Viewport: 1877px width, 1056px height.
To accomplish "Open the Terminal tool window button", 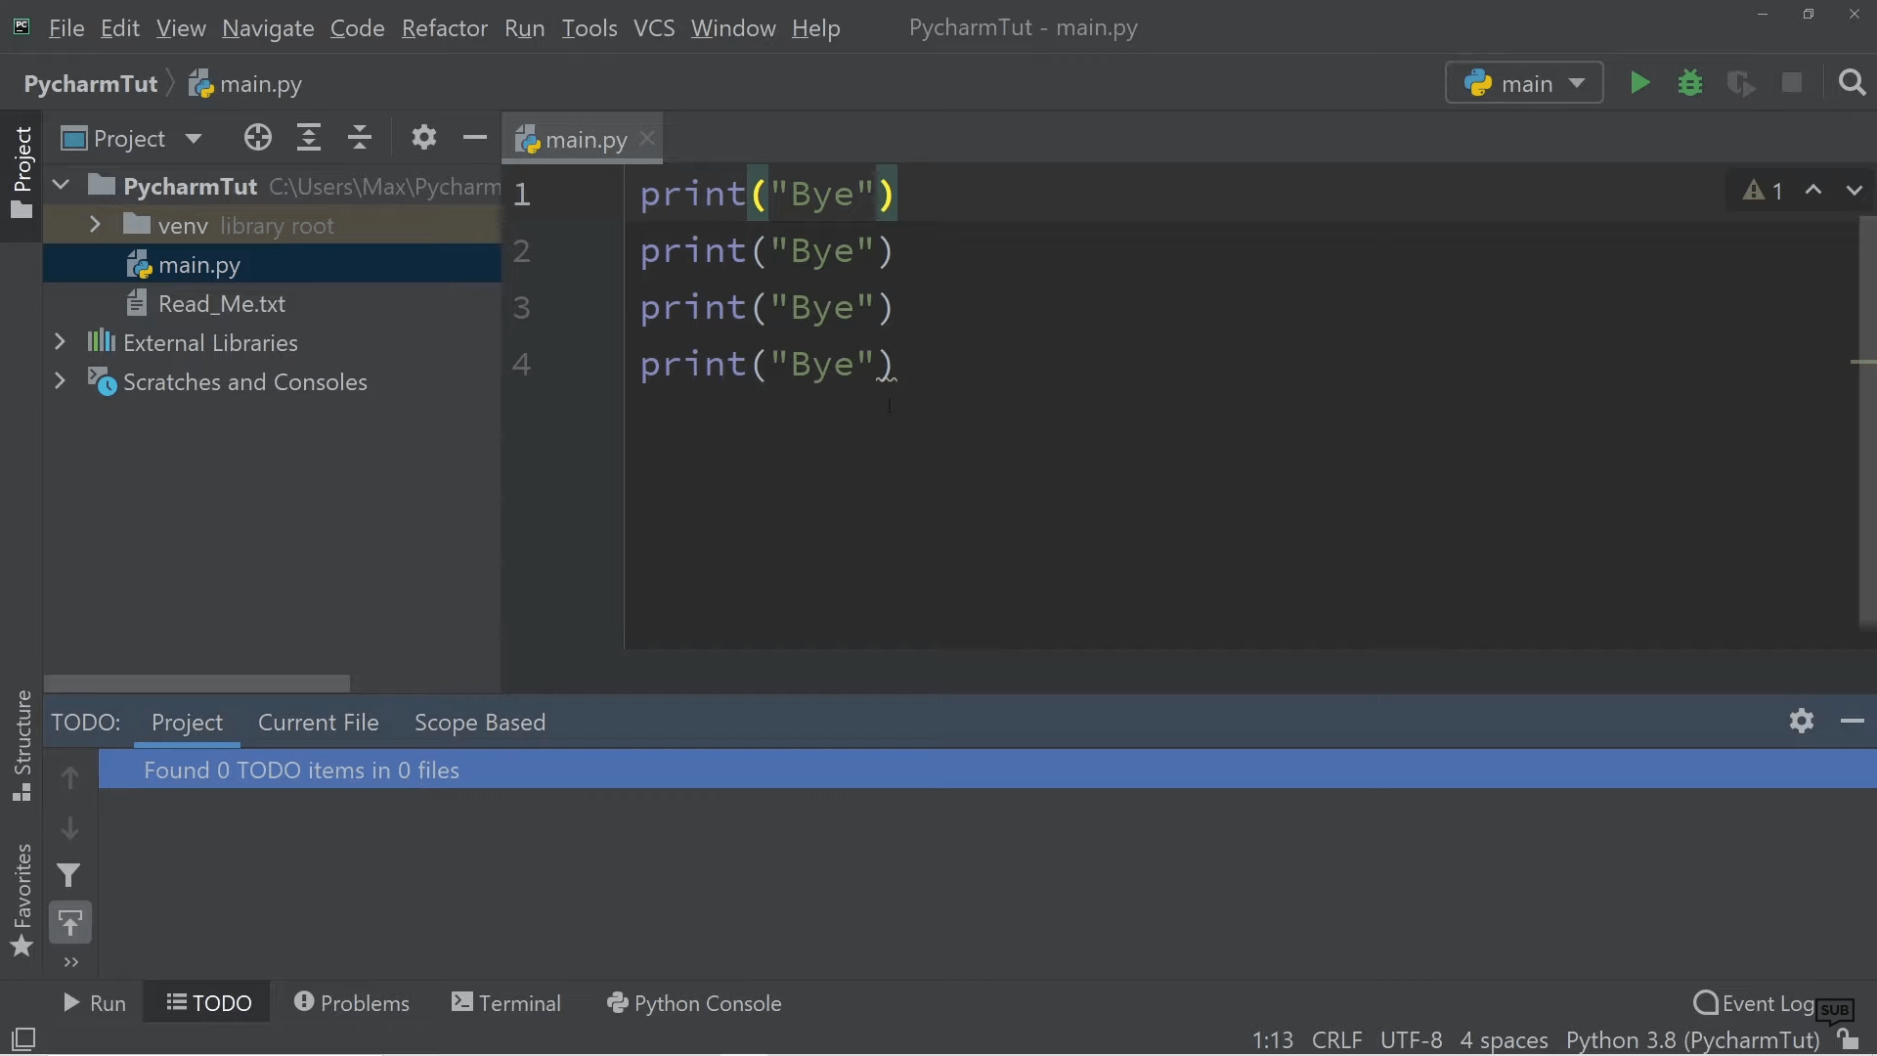I will tap(506, 1003).
